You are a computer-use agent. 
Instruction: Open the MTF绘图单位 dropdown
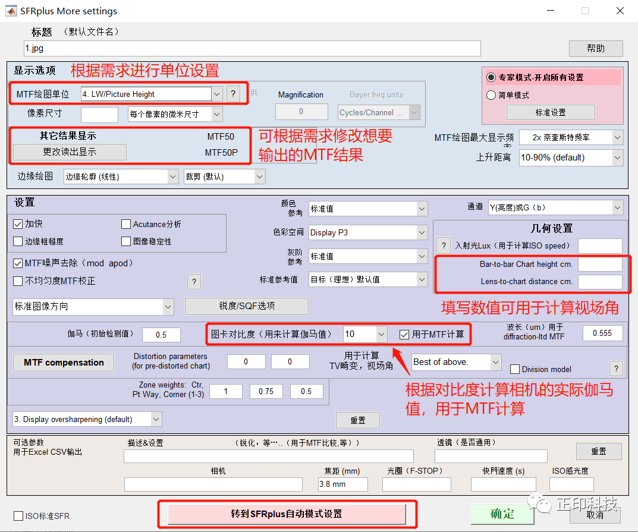pyautogui.click(x=218, y=94)
